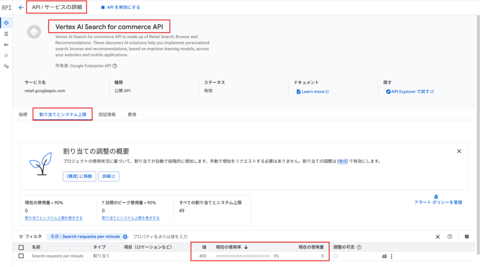Click retail.googleapis.com service name
480x267 pixels.
coord(45,91)
